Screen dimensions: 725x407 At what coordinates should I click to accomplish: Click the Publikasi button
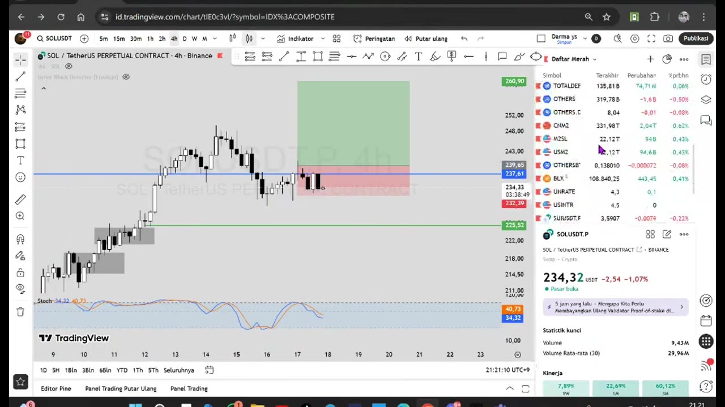696,38
